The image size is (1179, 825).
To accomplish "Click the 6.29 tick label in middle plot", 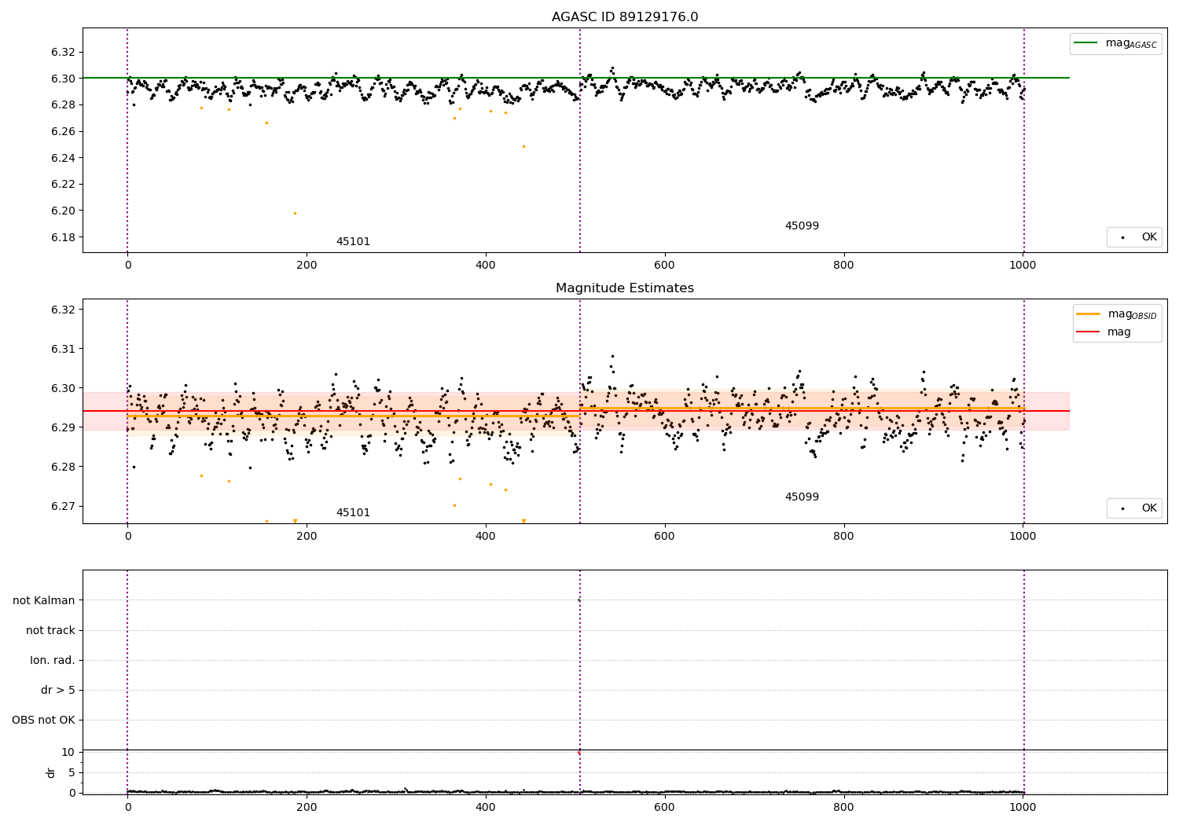I will [63, 428].
